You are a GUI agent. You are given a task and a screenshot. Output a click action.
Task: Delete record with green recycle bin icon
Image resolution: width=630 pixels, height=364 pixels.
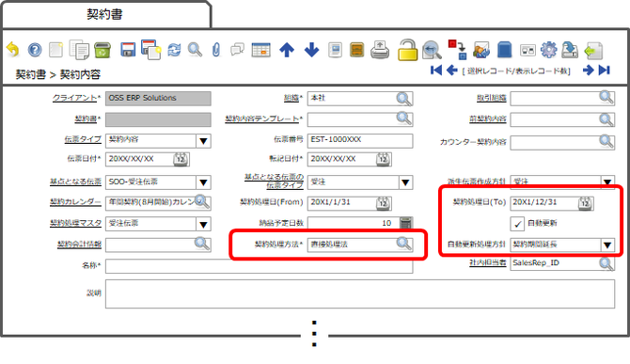click(102, 50)
